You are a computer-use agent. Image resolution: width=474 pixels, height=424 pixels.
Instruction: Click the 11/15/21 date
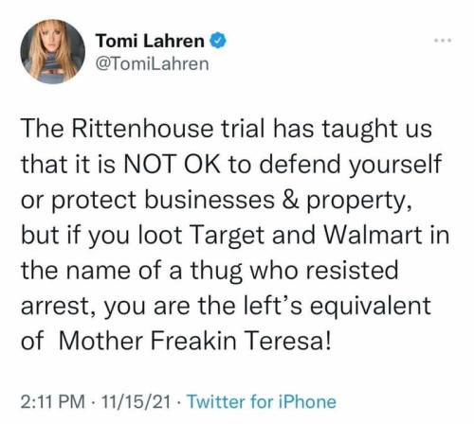tap(136, 402)
